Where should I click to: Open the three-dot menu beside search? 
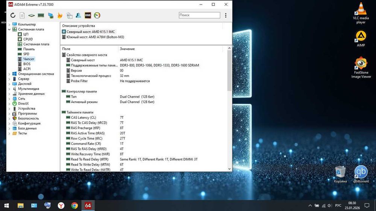[226, 15]
